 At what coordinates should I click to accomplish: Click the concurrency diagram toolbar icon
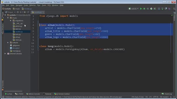tap(155, 9)
